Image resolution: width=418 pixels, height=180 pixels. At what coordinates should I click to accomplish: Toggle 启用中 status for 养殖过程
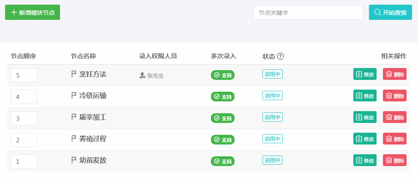coord(273,139)
